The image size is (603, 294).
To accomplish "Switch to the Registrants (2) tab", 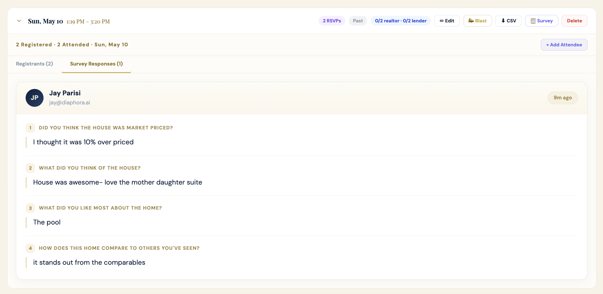I will (34, 64).
